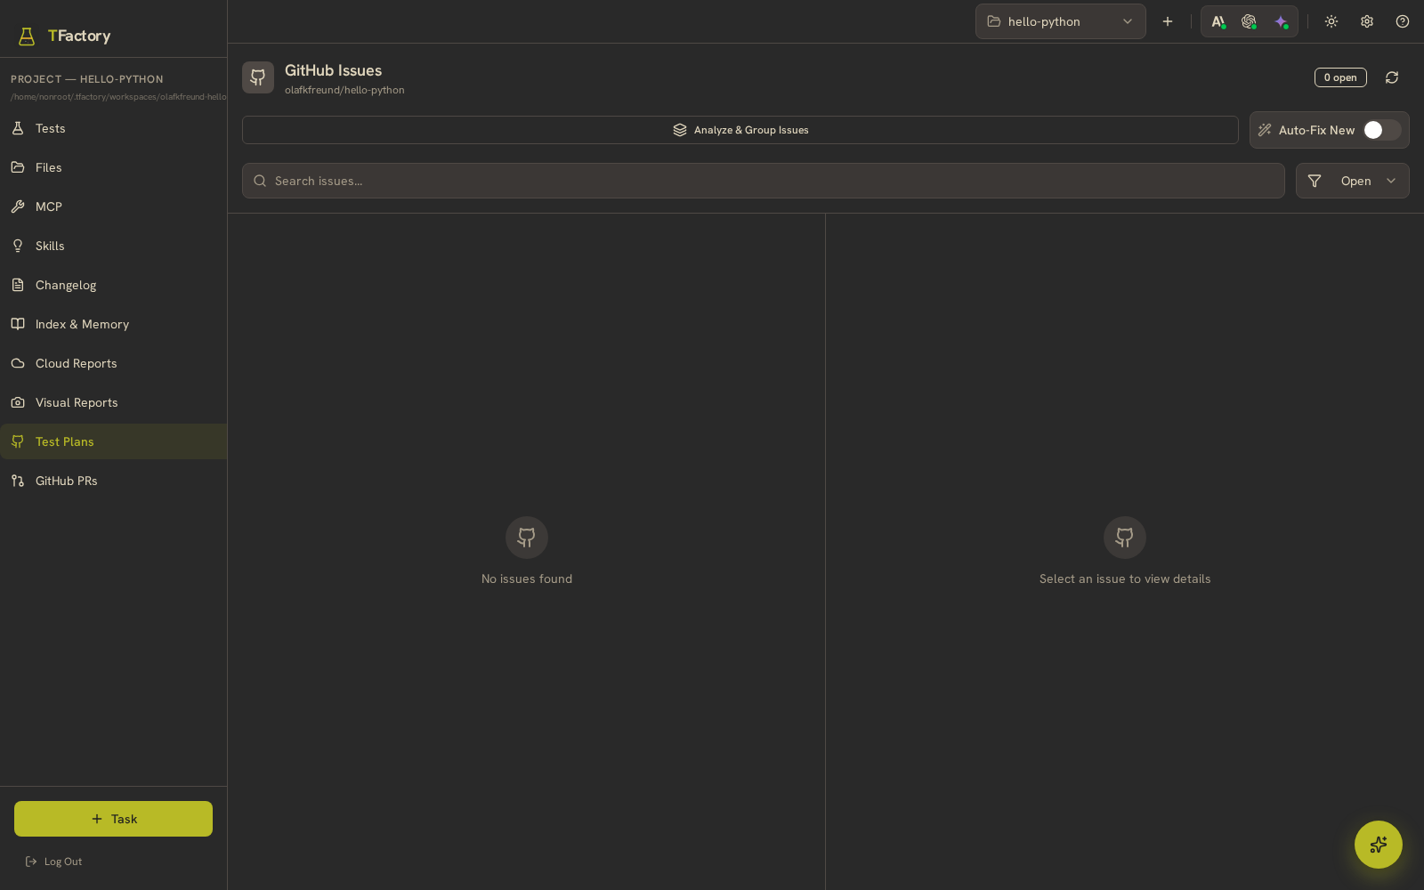The width and height of the screenshot is (1424, 890).
Task: Click the yellow Task button
Action: point(113,819)
